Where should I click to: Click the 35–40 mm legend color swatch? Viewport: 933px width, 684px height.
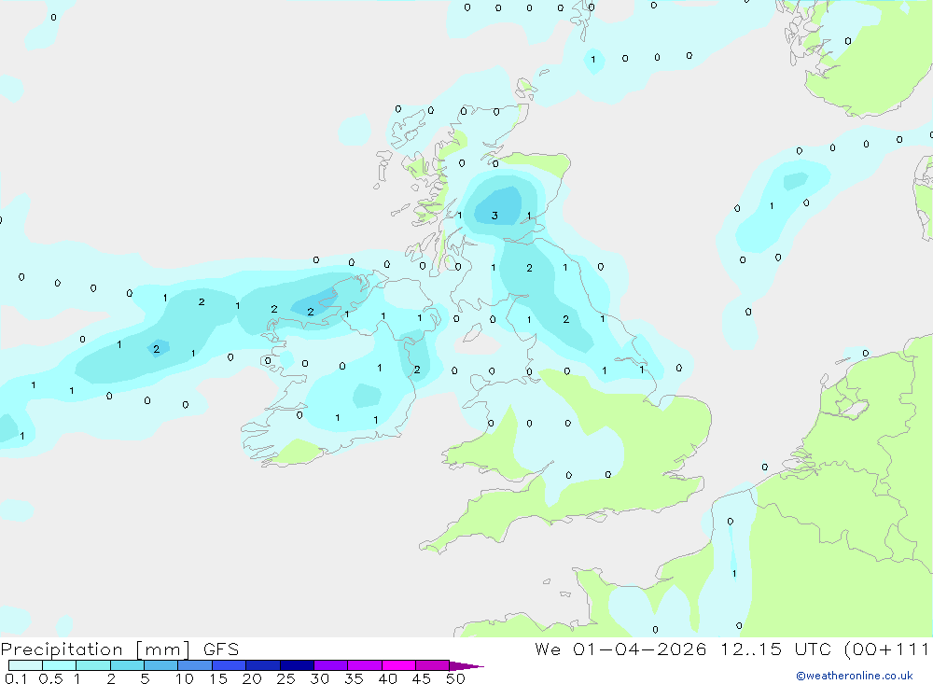(x=365, y=665)
